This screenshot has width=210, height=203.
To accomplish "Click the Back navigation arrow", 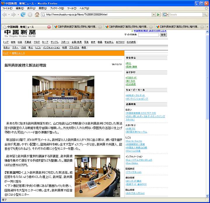I will (x=5, y=14).
